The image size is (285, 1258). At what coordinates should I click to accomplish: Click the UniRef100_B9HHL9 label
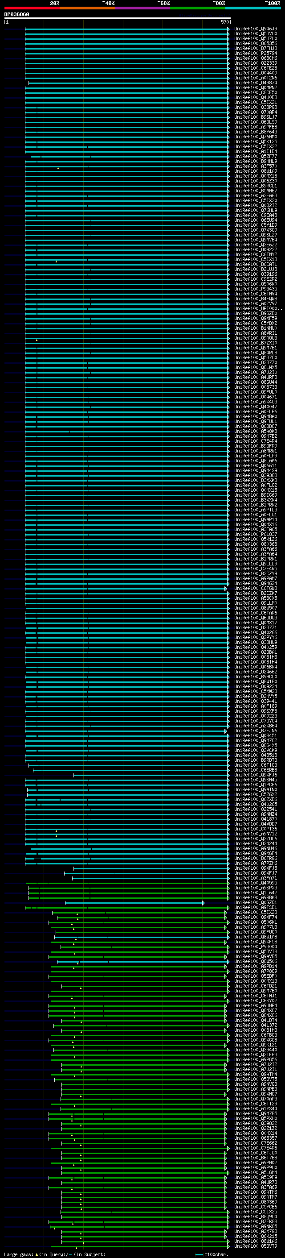pos(256,161)
